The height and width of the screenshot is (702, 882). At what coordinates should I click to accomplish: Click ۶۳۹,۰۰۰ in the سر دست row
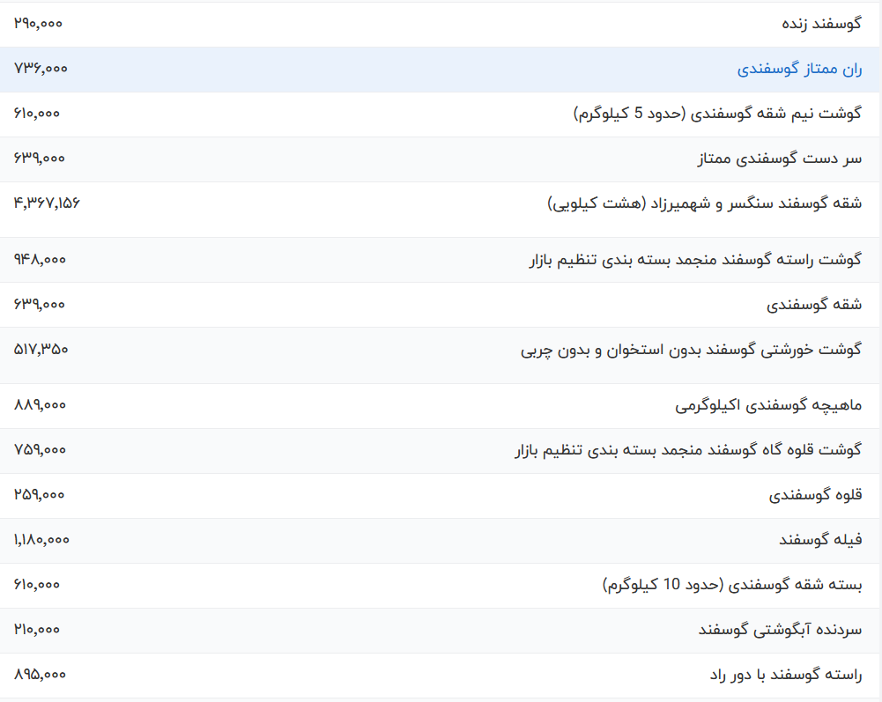point(40,159)
